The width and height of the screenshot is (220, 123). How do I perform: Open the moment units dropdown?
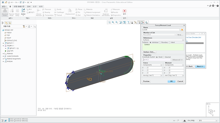point(174,76)
